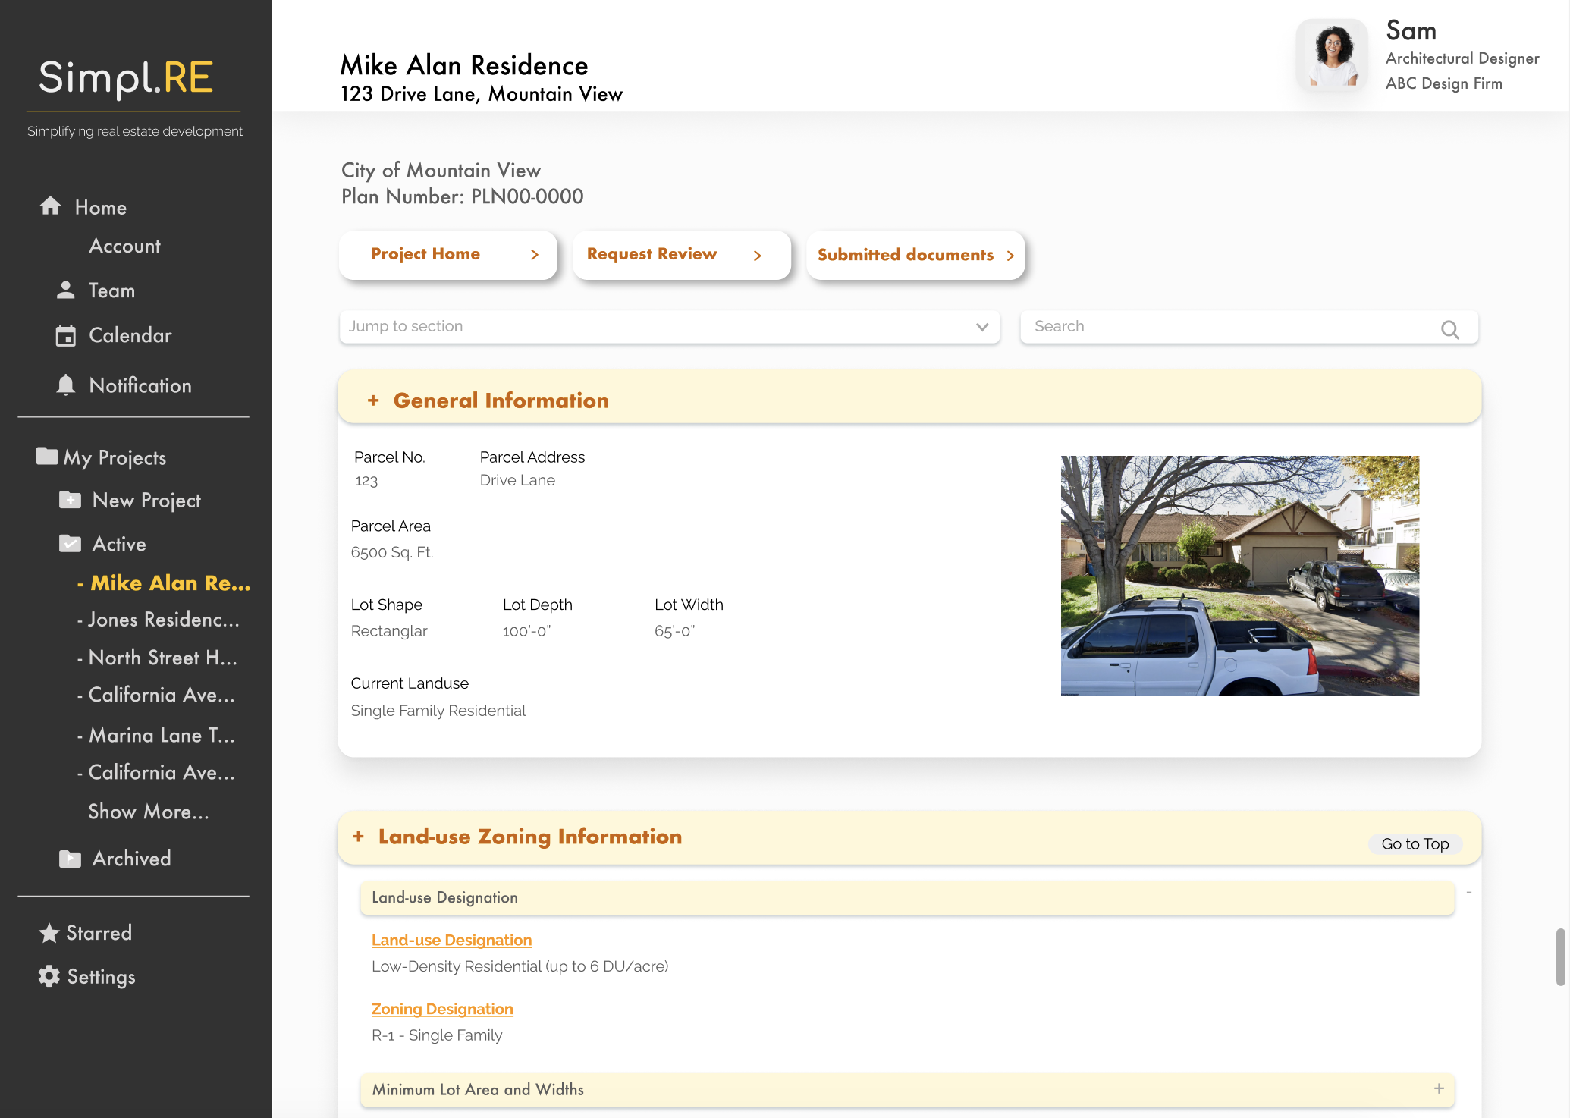
Task: Select North Street H... project
Action: click(x=158, y=658)
